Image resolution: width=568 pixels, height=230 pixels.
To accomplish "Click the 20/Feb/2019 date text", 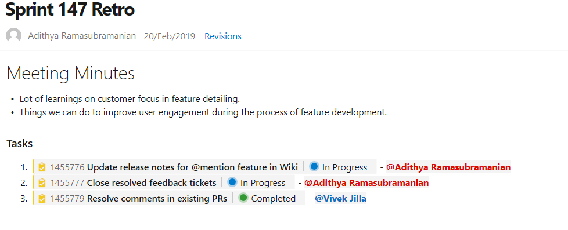I will tap(170, 36).
